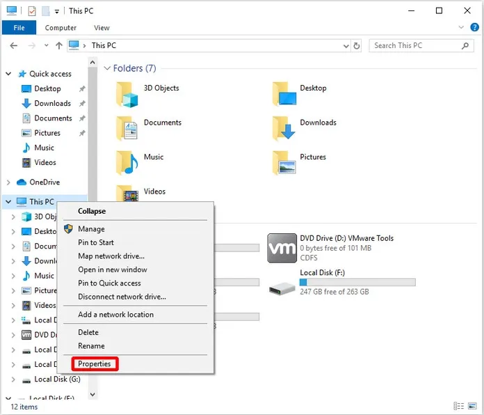Switch to Details view icon

click(x=458, y=406)
